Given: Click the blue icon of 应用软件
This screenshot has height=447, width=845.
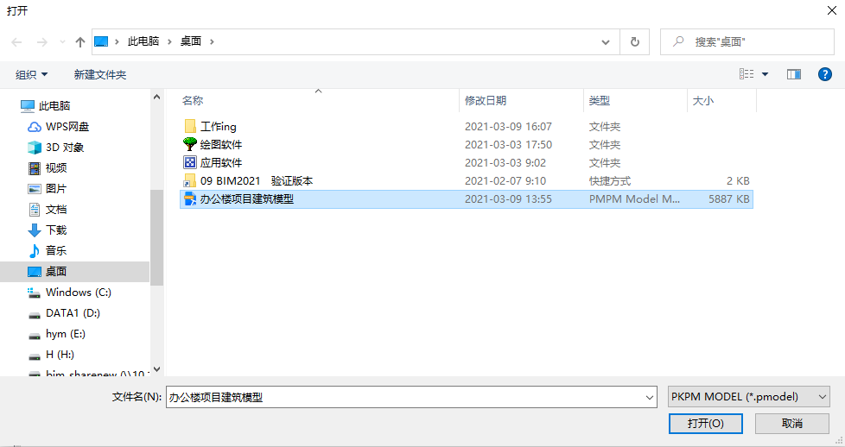Looking at the screenshot, I should [190, 162].
